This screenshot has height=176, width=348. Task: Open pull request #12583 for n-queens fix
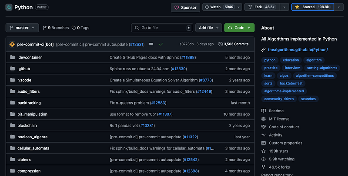tap(158, 103)
